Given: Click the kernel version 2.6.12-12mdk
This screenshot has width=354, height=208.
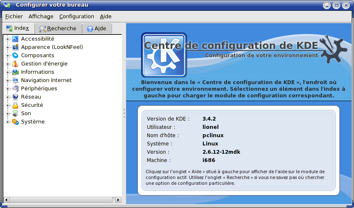Looking at the screenshot, I should coord(222,152).
